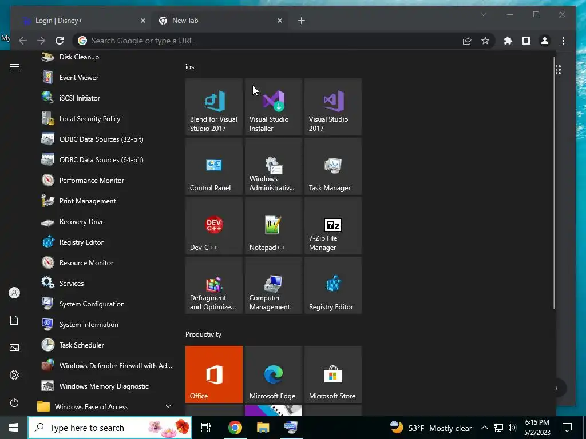This screenshot has height=439, width=586.
Task: Open Chrome Extensions puzzle icon
Action: pos(508,41)
